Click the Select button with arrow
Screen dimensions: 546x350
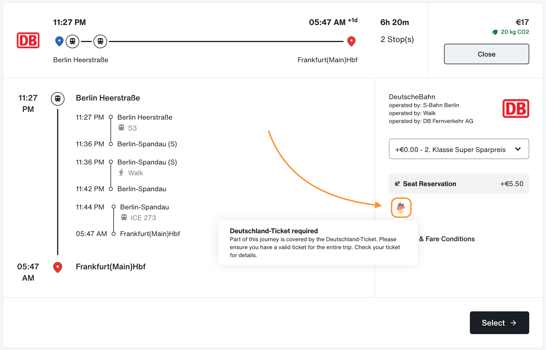(499, 323)
